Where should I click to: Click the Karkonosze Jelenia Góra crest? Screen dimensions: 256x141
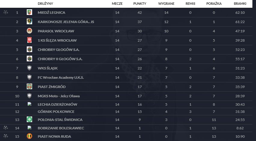tap(29, 22)
